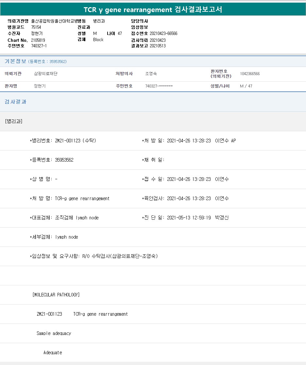This screenshot has height=365, width=306.
Task: Click the 처방의사 name 조영숙
Action: coord(151,74)
